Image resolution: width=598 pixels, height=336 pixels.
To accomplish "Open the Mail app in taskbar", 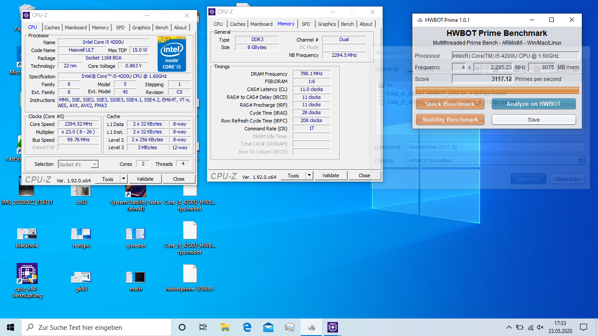I will click(268, 327).
